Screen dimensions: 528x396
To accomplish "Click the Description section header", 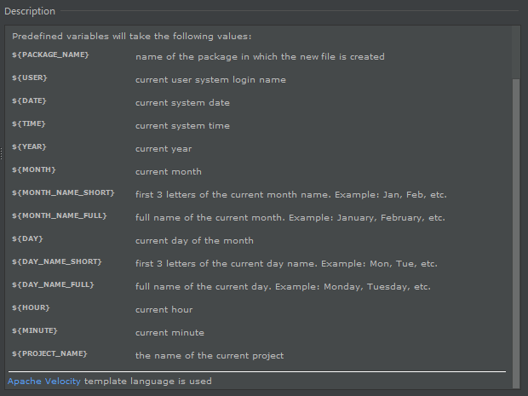I will (x=30, y=11).
